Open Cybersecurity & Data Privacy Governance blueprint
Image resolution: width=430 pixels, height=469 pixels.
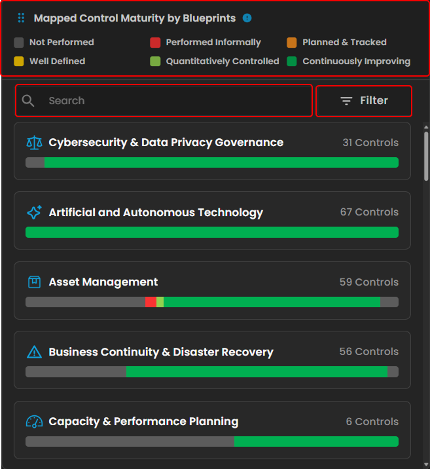166,143
